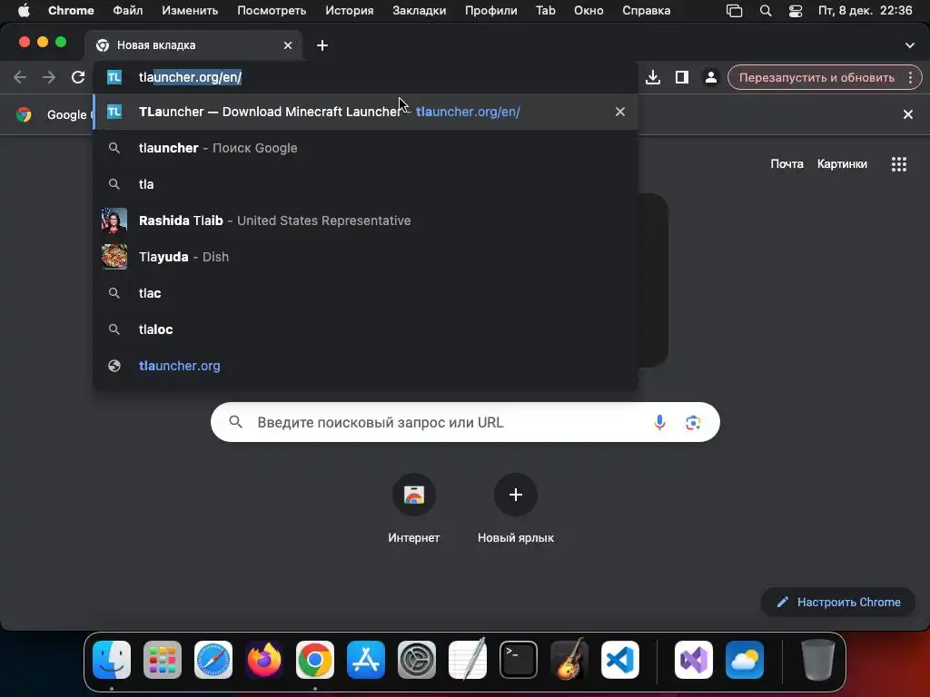Remove the TLauncher suggestion with its X

tap(619, 112)
